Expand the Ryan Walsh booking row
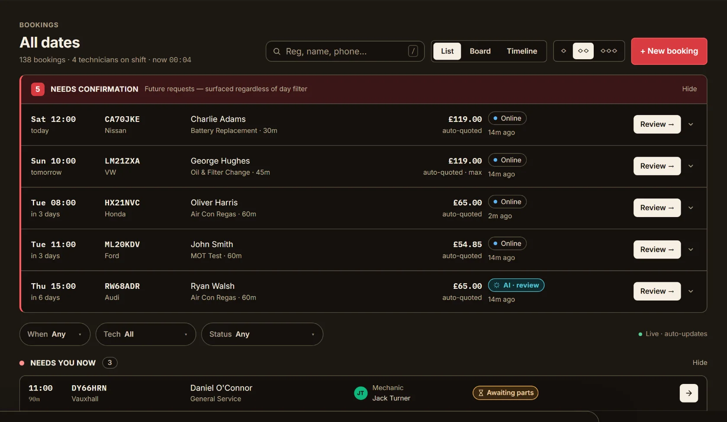This screenshot has width=727, height=422. 691,291
